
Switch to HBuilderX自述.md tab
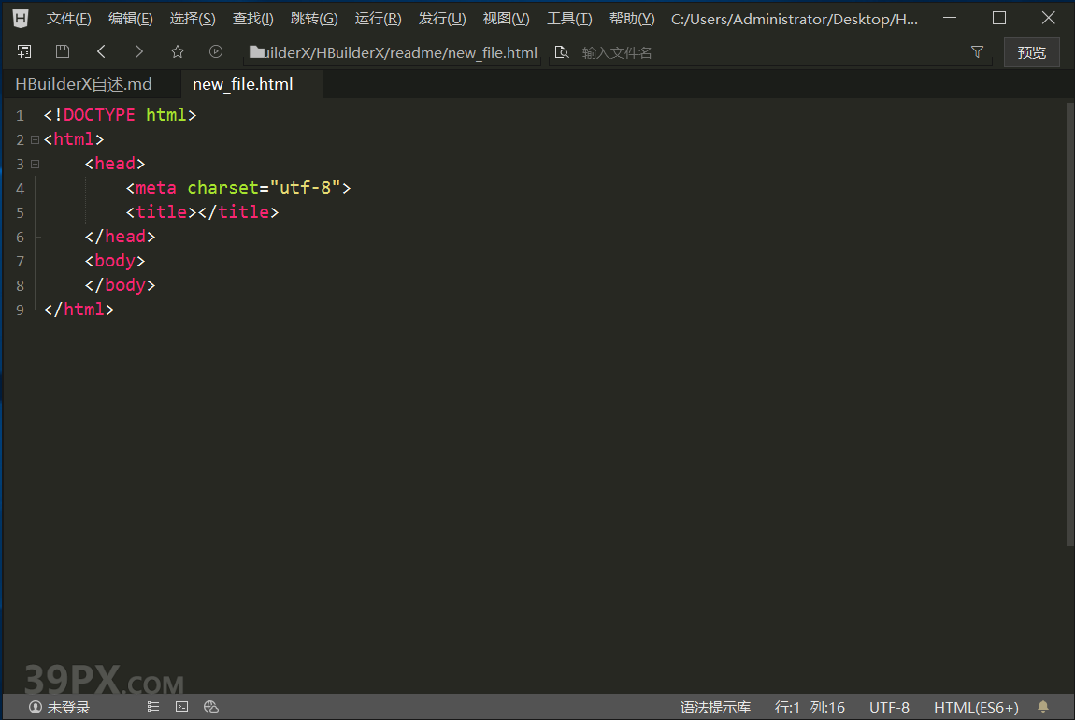(84, 84)
